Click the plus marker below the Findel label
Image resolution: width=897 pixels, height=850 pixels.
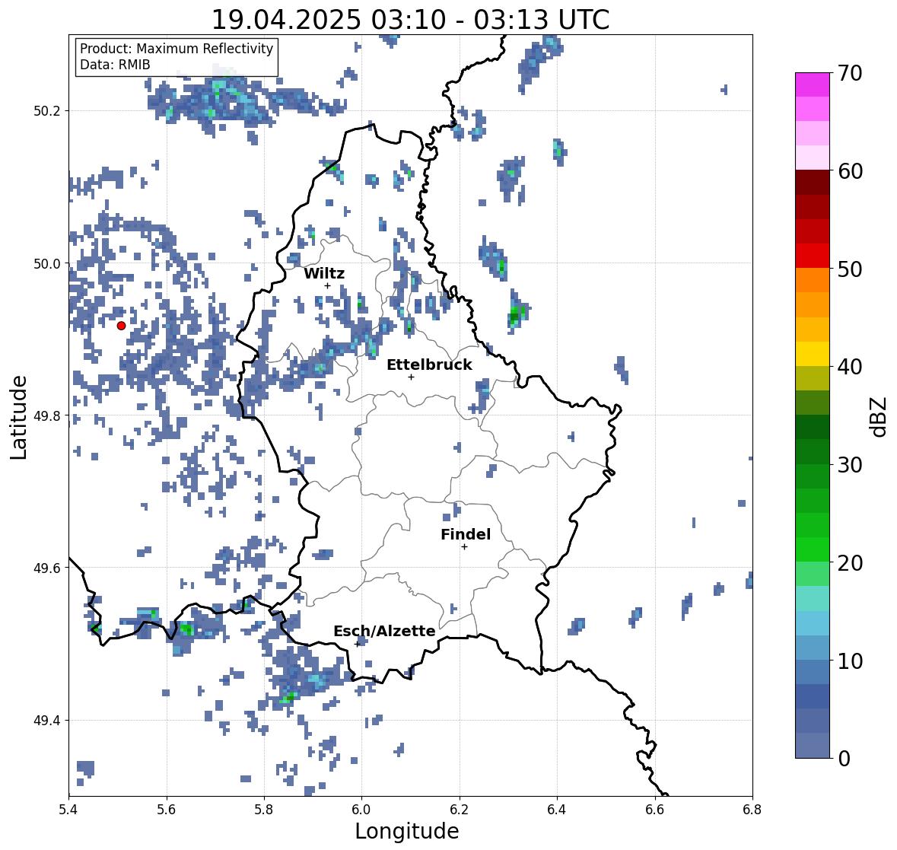coord(465,547)
